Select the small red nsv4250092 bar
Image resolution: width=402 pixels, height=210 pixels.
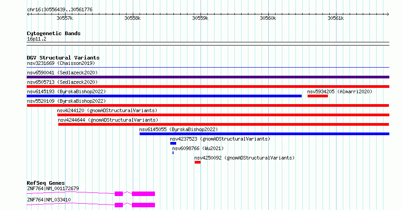(197, 162)
